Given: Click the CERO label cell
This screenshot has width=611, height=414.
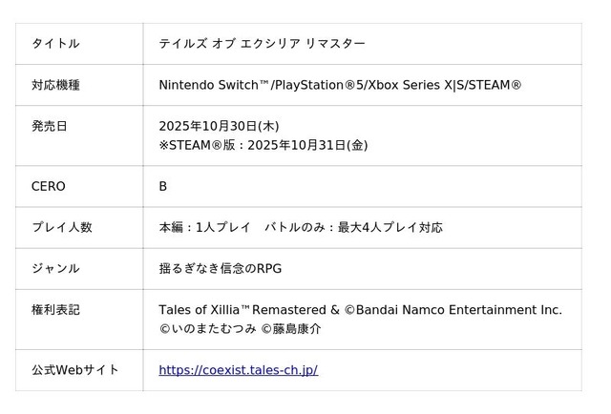Looking at the screenshot, I should coord(49,186).
